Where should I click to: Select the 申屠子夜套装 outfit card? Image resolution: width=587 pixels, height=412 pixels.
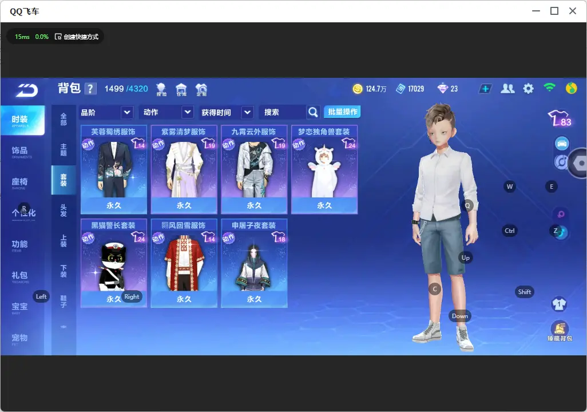254,263
